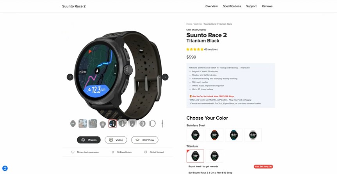Go to the Reviews section
The height and width of the screenshot is (174, 337).
point(267,6)
